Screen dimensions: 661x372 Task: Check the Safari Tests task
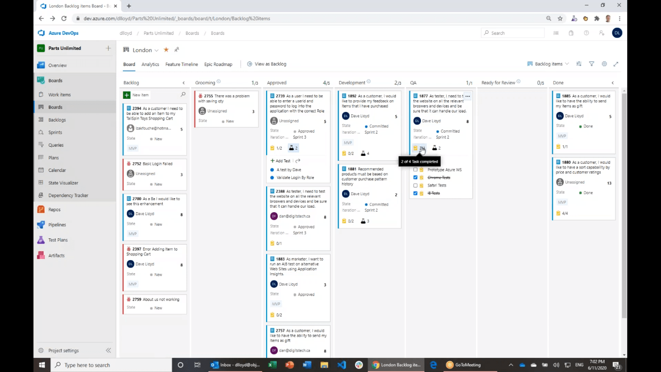(x=415, y=186)
